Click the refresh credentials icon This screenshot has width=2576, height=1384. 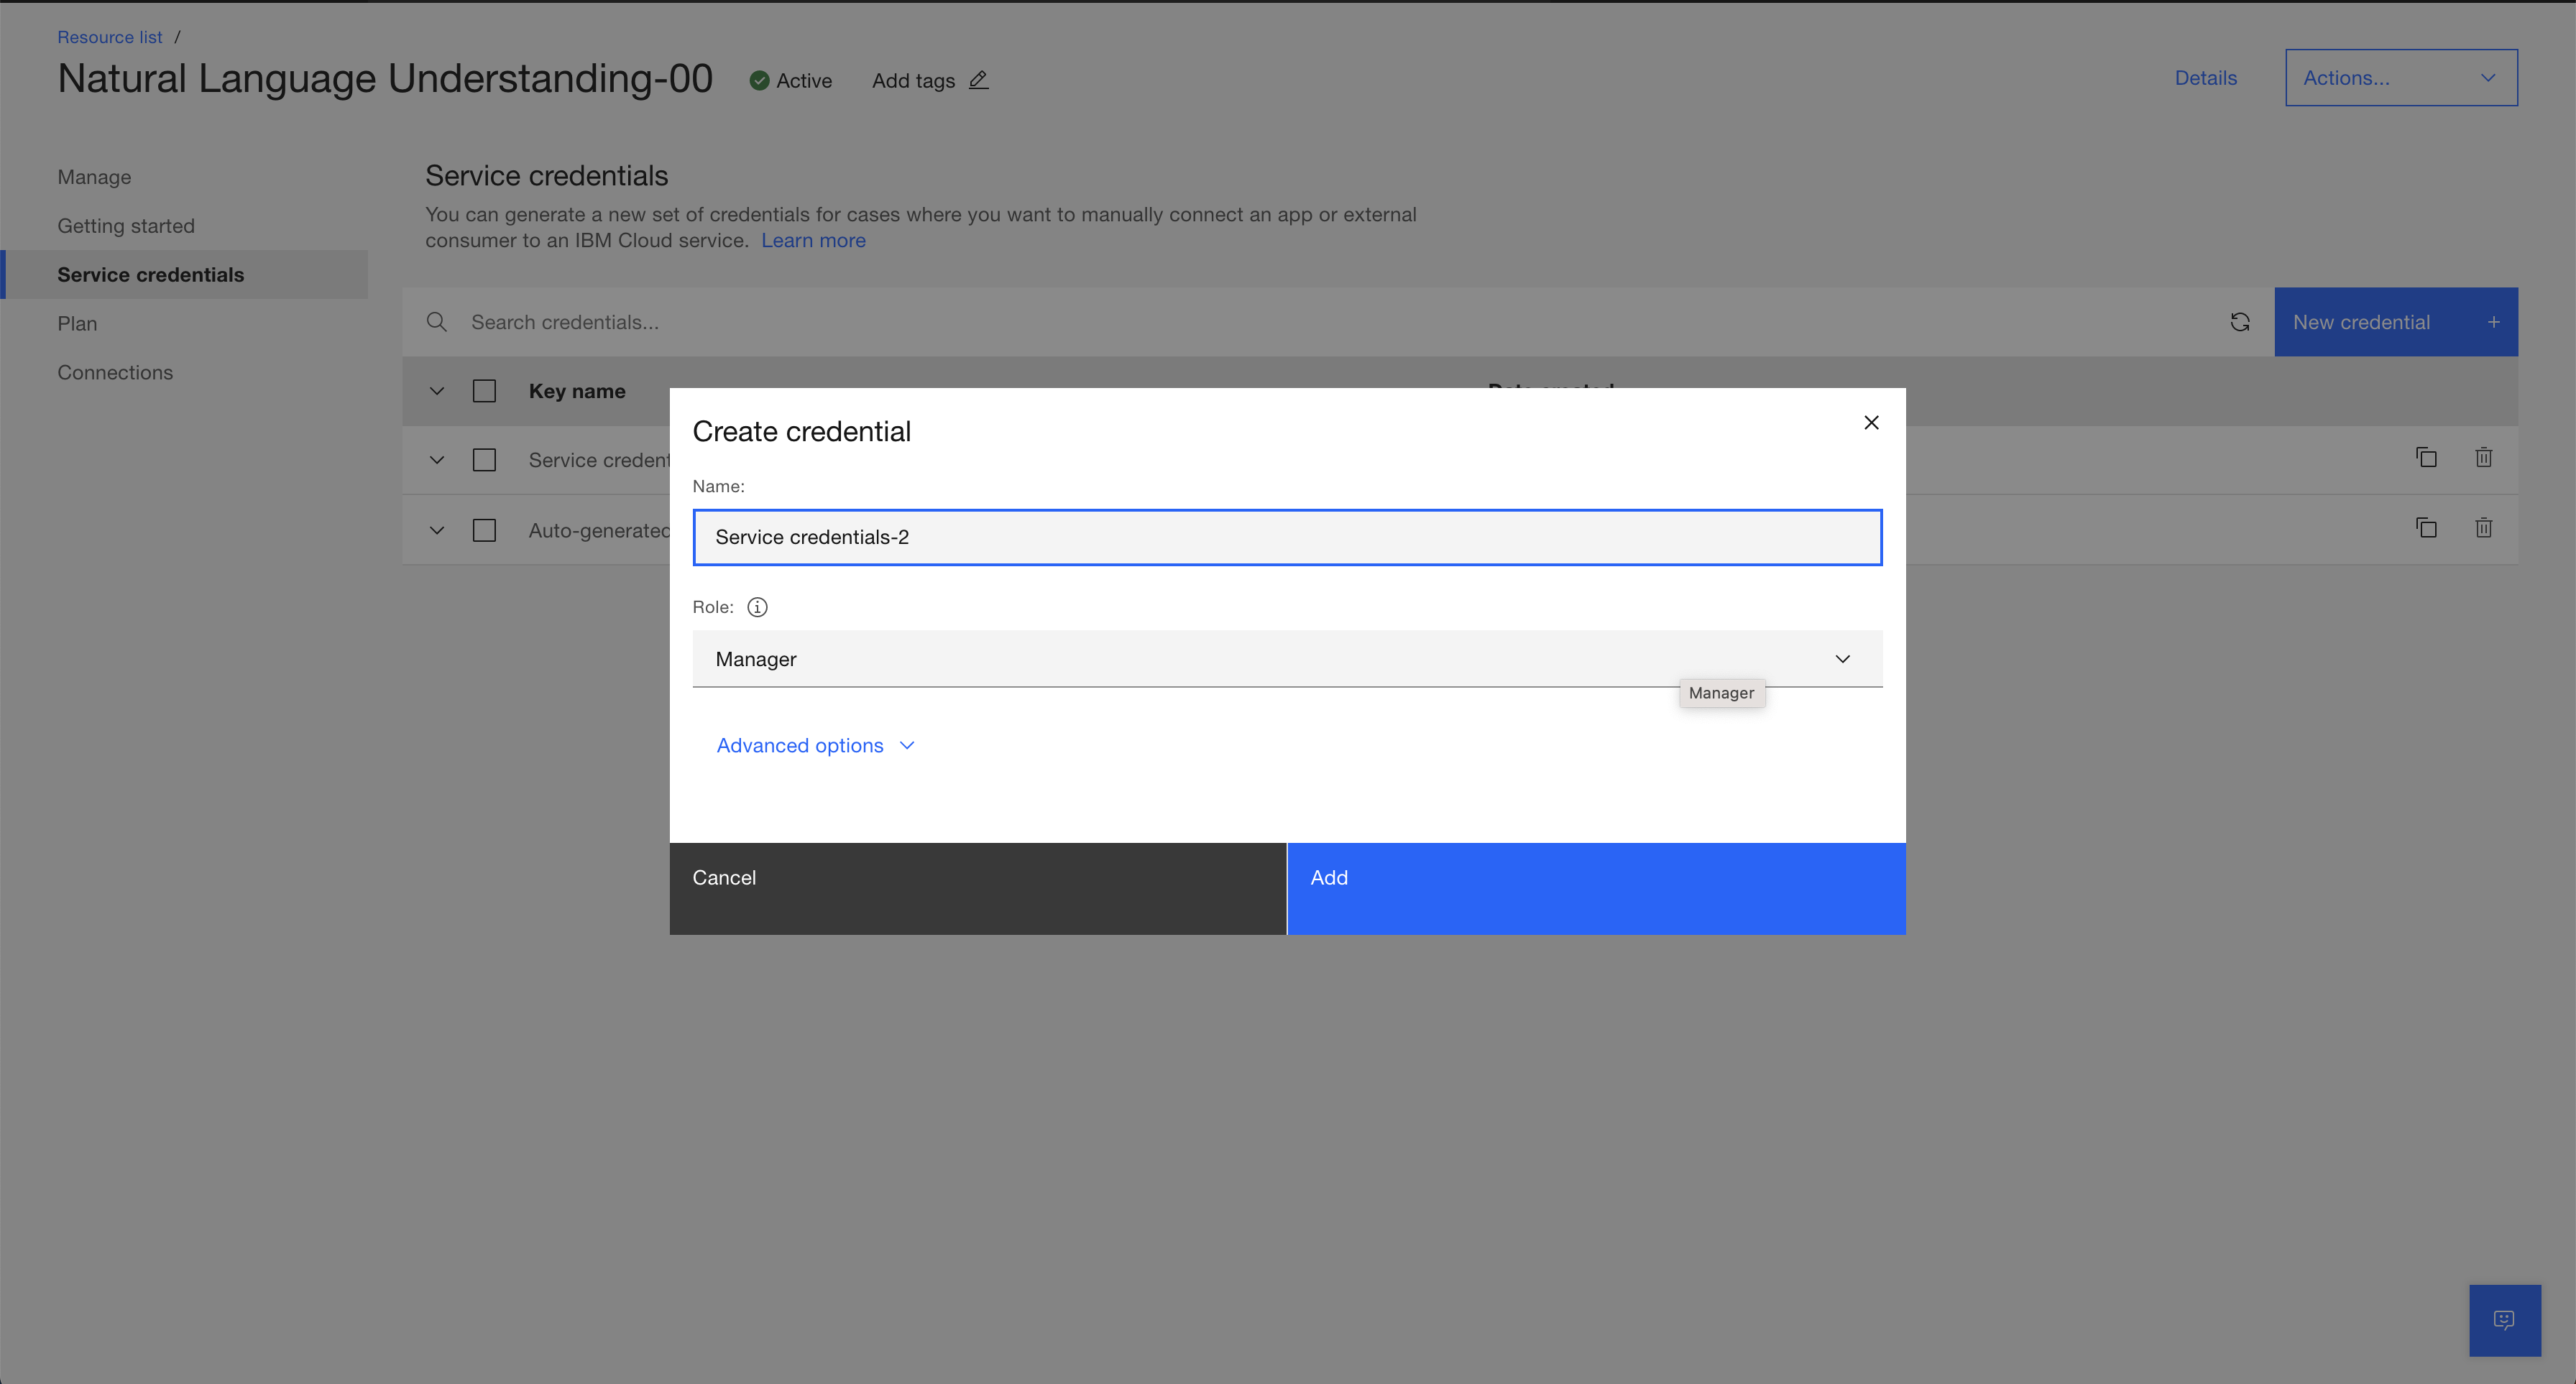2240,322
